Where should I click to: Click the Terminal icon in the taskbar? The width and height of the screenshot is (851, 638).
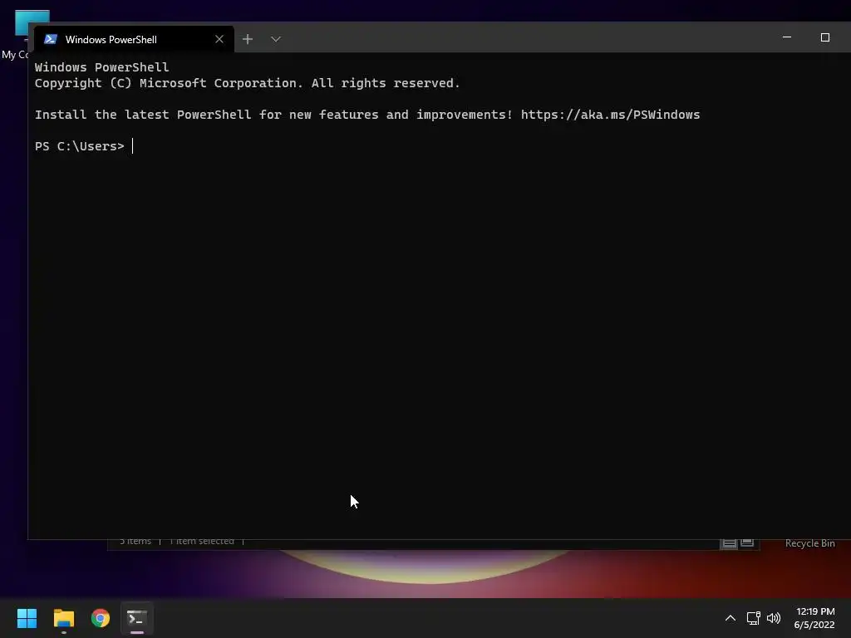click(x=137, y=618)
